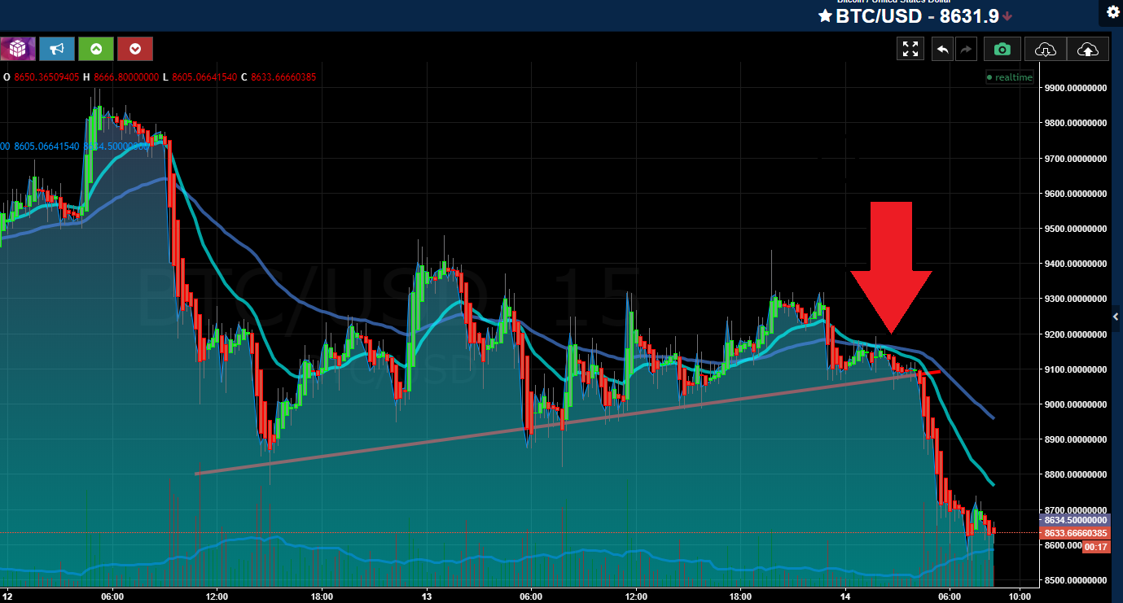Click the high value 8666.80000000
The image size is (1123, 603).
click(x=126, y=77)
